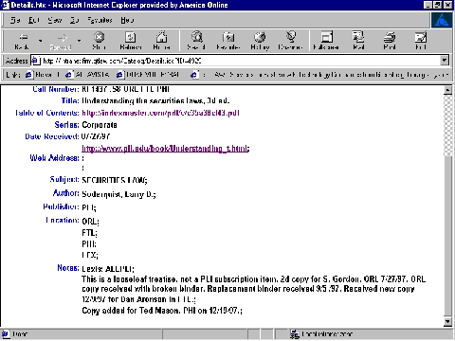Expand the Address bar dropdown arrow
Screen dimensions: 455x341
(445, 60)
